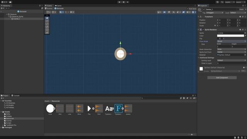
Task: Select the circle sprite asset thumbnail
Action: [50, 108]
